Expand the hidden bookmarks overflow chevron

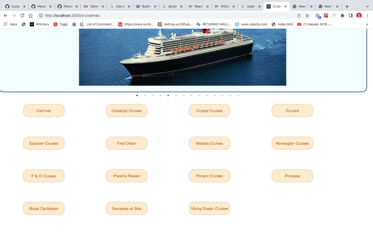tap(367, 24)
